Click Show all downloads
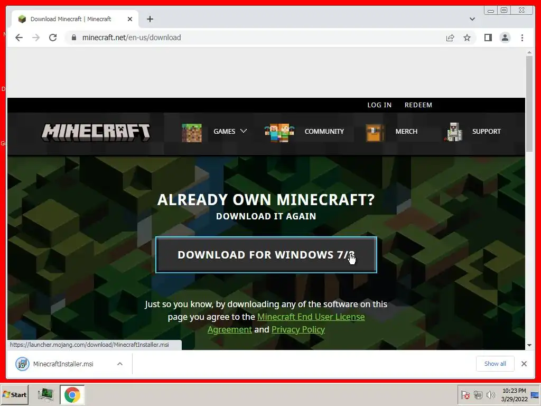This screenshot has width=541, height=406. (495, 364)
